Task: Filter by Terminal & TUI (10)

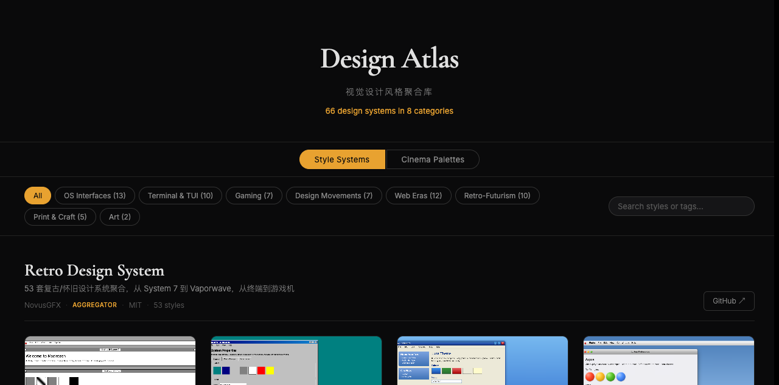Action: [180, 195]
